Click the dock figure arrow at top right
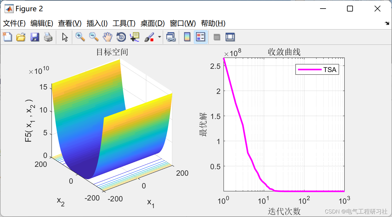Viewport: 392px width, 217px height. 387,23
